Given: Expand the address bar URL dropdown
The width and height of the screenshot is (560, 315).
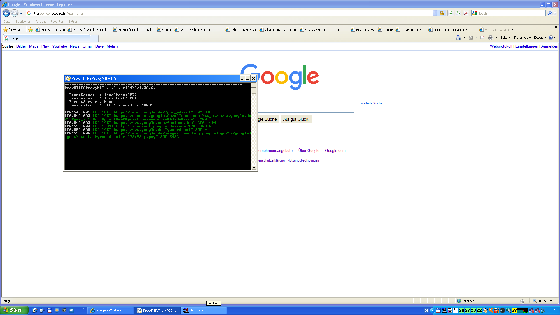Looking at the screenshot, I should [435, 13].
